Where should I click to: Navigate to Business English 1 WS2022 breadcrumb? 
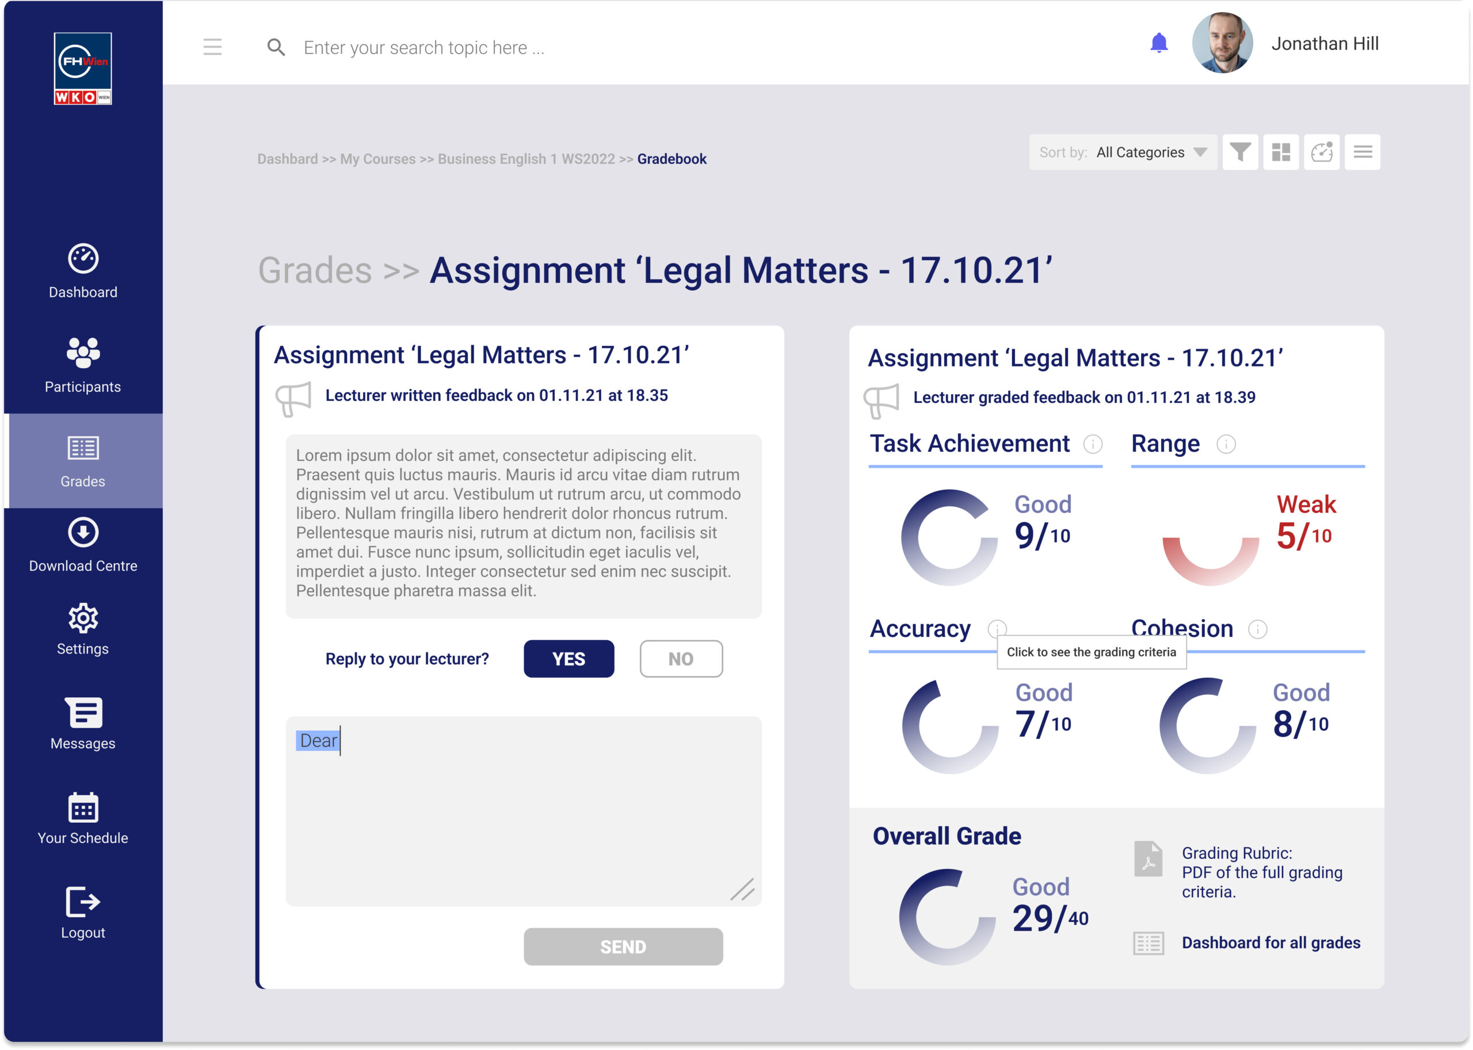click(x=526, y=158)
